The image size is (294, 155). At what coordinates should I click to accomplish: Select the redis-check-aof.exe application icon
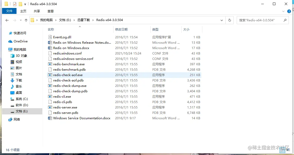[50, 75]
